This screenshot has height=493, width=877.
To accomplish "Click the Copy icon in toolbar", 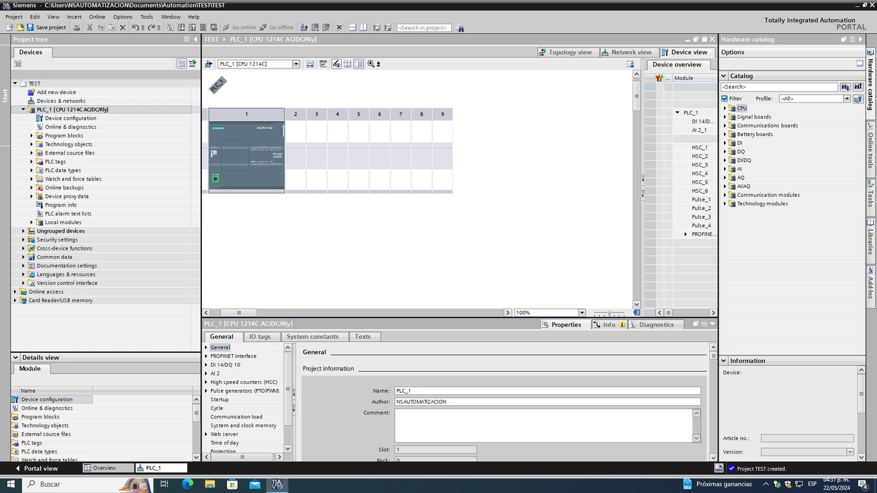I will point(101,27).
